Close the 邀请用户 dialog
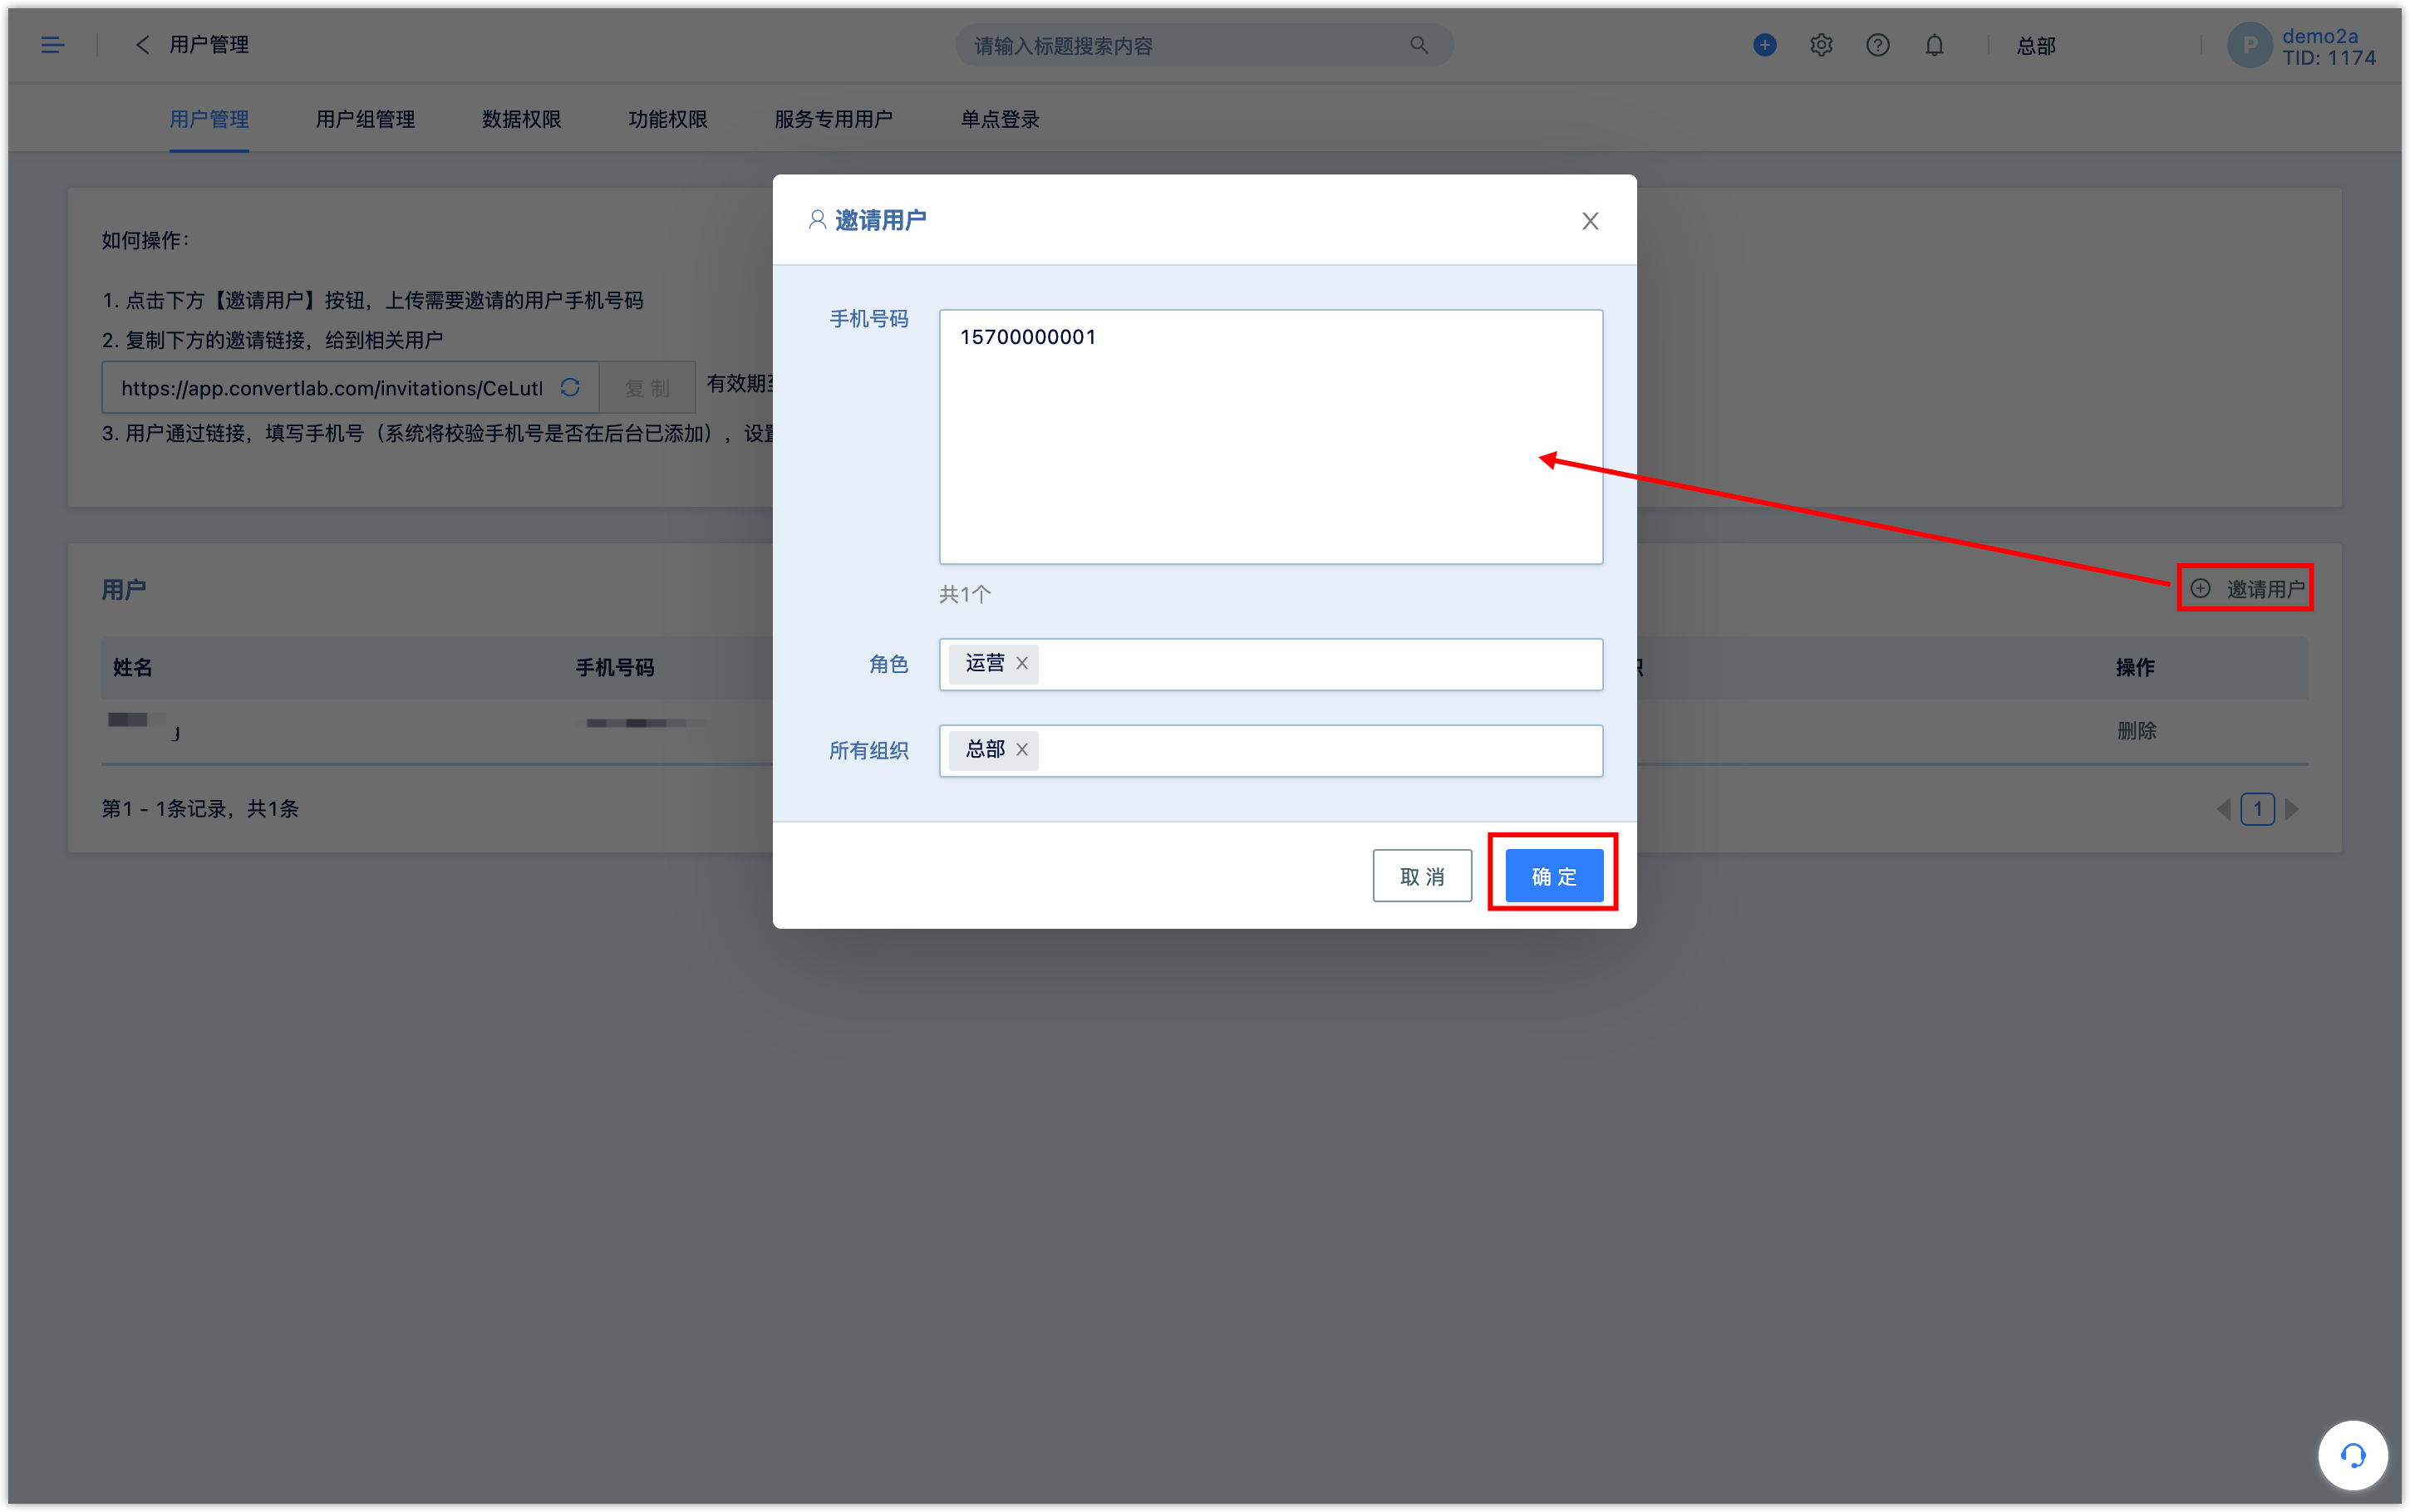 (x=1590, y=221)
